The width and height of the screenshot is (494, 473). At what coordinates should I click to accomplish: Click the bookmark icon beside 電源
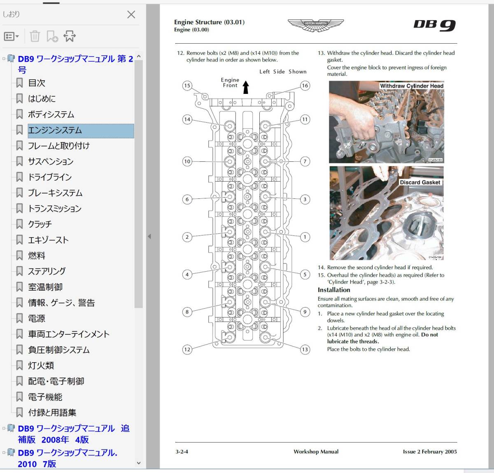[x=19, y=318]
